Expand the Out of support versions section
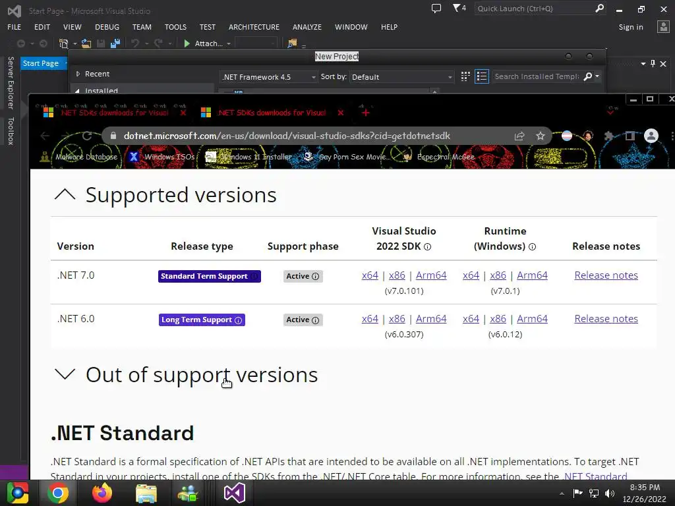The height and width of the screenshot is (506, 675). (65, 374)
